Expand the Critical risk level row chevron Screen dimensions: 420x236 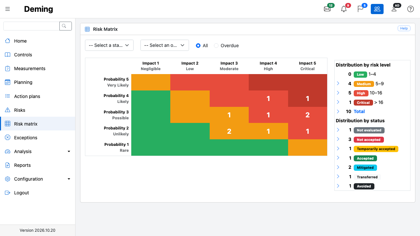[338, 102]
